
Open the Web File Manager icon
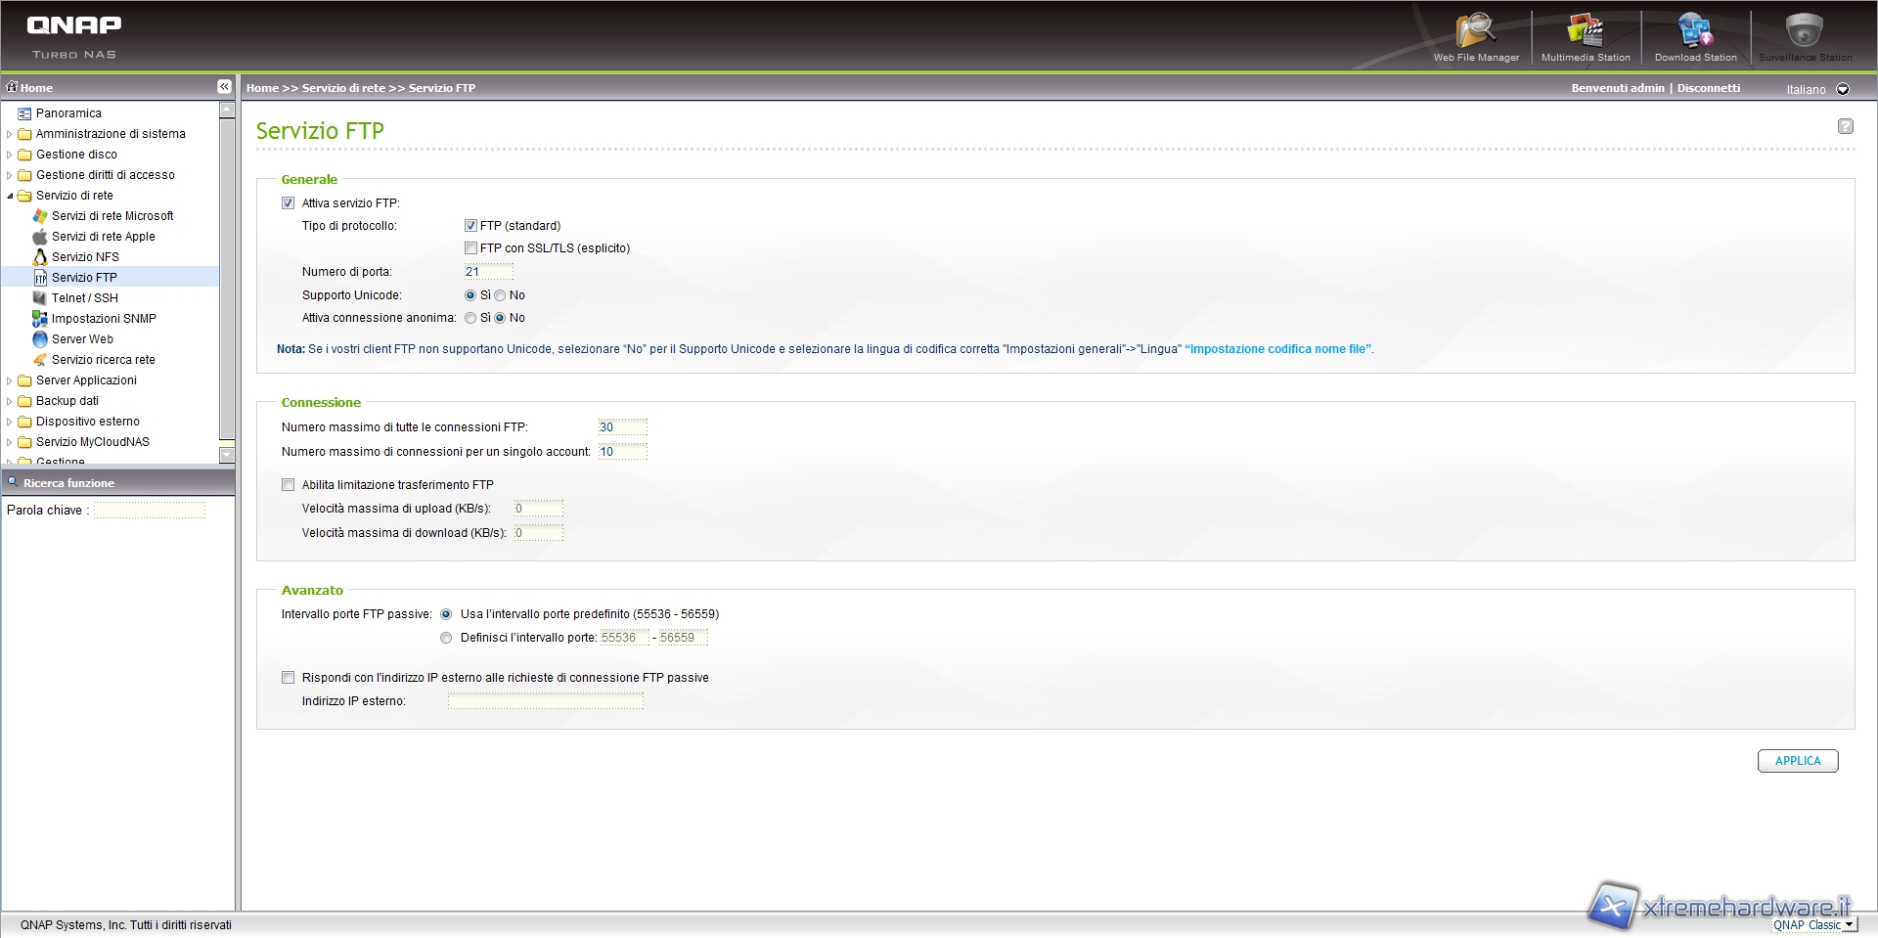tap(1475, 36)
